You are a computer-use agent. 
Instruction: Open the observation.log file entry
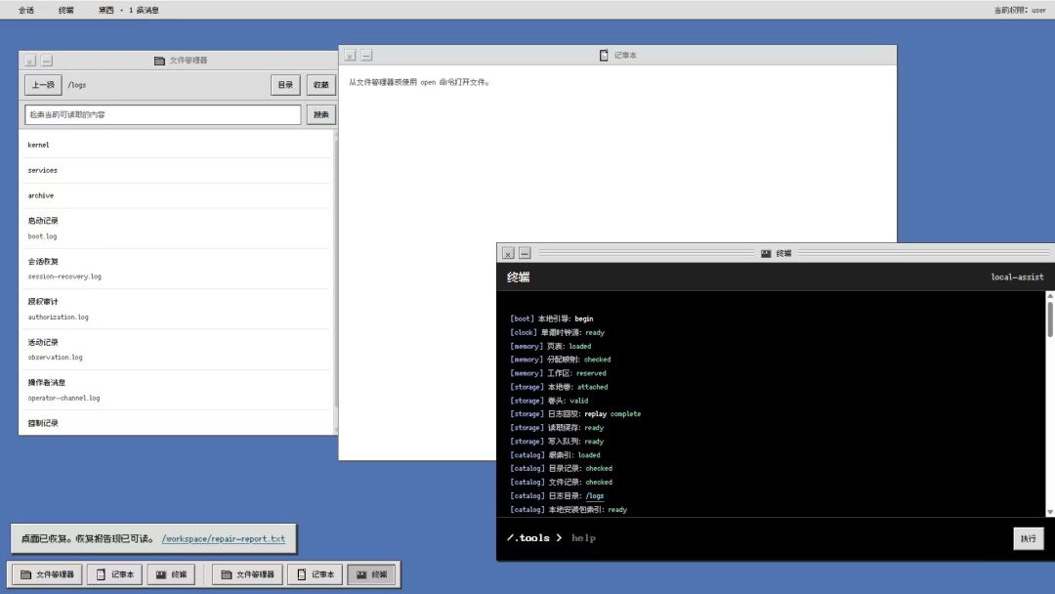pos(178,350)
